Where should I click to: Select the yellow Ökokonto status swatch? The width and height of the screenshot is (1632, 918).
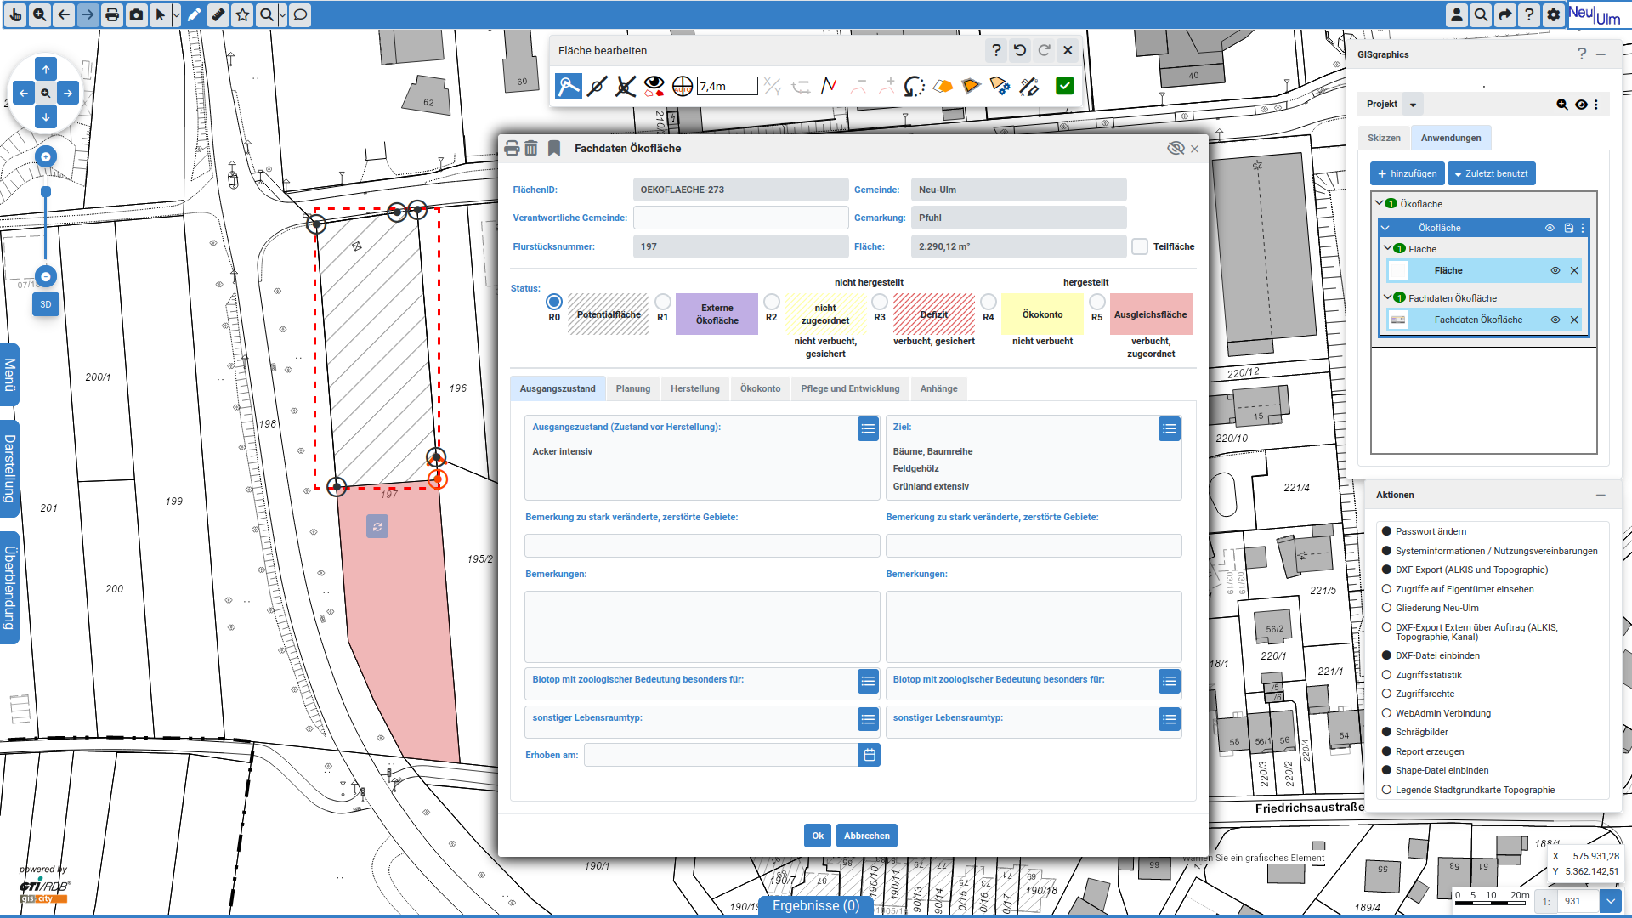point(1042,314)
